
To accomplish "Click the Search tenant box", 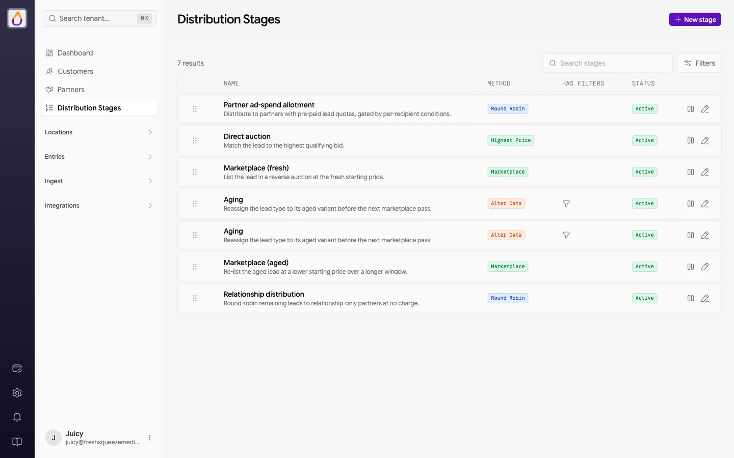I will pos(99,18).
